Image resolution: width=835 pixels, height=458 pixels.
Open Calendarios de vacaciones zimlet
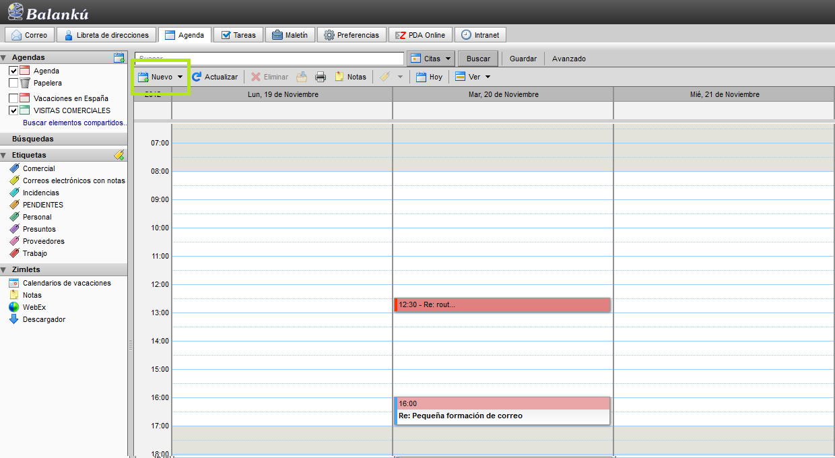coord(67,283)
